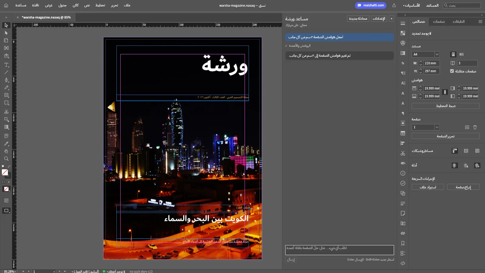Select the Hand tool

click(x=6, y=151)
